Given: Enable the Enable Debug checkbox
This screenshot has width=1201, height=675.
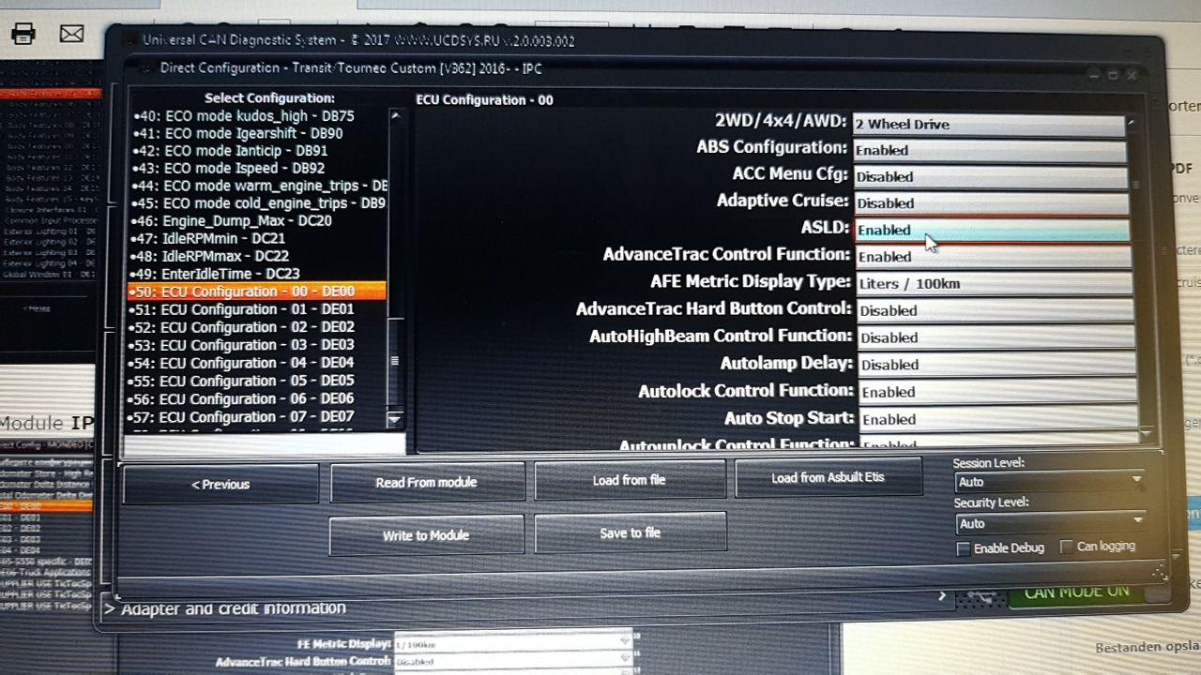Looking at the screenshot, I should click(963, 548).
